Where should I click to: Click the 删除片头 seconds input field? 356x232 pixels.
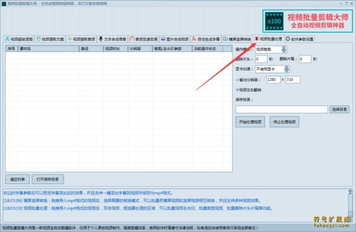coord(261,59)
